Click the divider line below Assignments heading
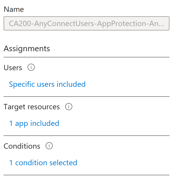The height and width of the screenshot is (178, 176). point(87,57)
